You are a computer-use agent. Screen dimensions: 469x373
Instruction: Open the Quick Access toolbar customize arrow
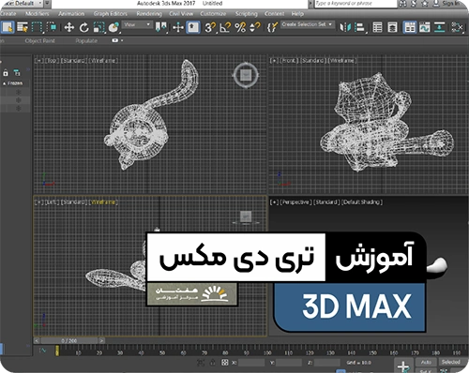click(x=47, y=4)
